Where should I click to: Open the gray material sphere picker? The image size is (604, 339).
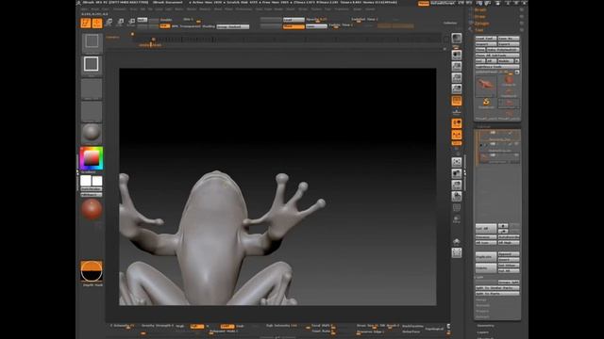pyautogui.click(x=92, y=133)
